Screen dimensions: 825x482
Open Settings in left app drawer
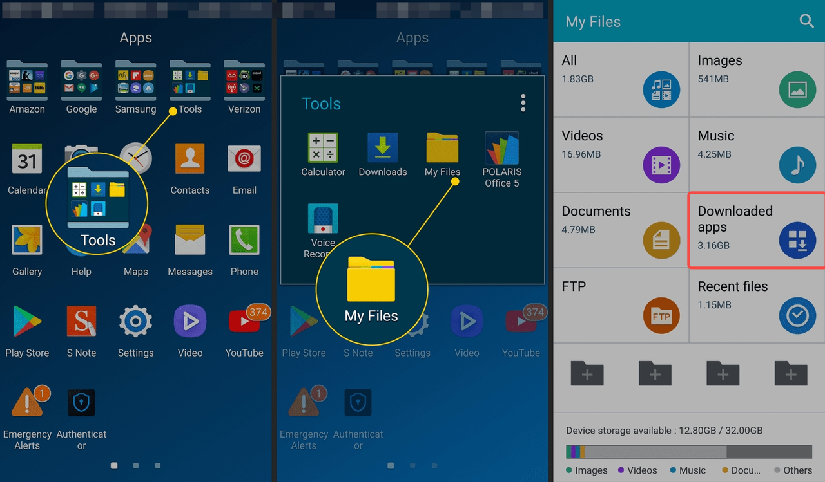(x=135, y=331)
